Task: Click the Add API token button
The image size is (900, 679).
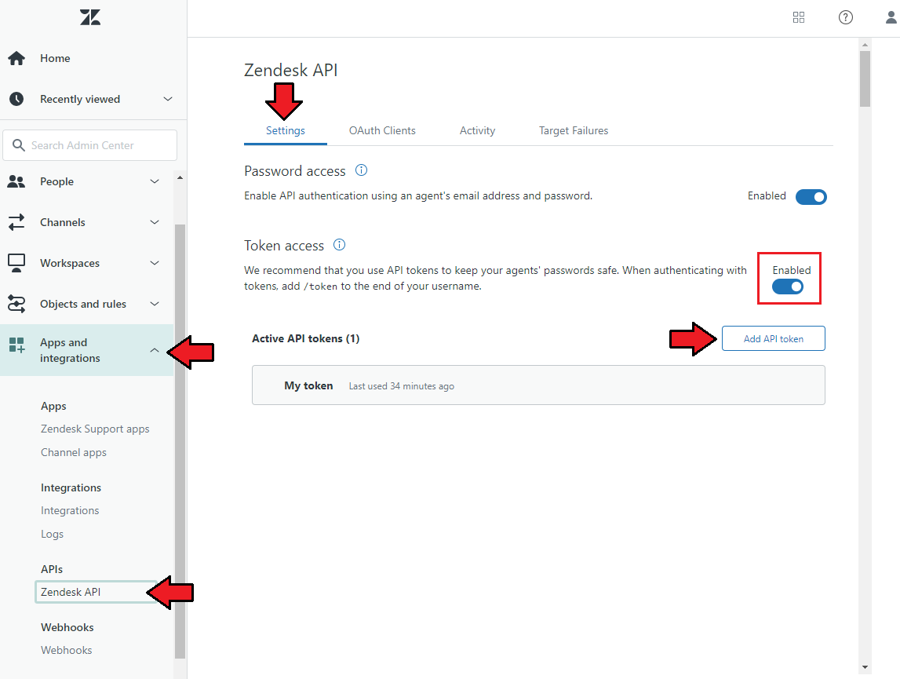Action: 773,338
